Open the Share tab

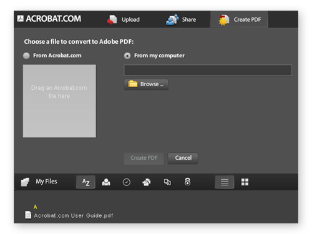181,19
